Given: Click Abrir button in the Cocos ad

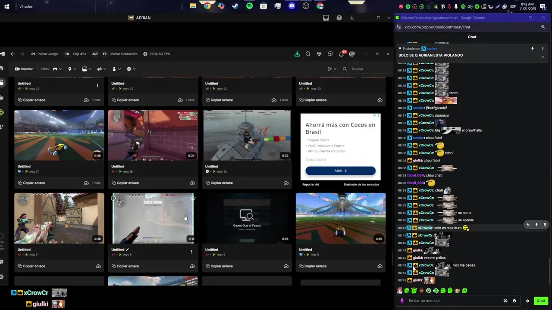Looking at the screenshot, I should (341, 170).
